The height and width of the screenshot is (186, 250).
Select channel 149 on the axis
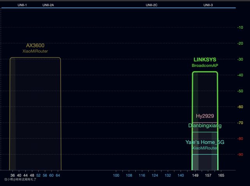(195, 175)
